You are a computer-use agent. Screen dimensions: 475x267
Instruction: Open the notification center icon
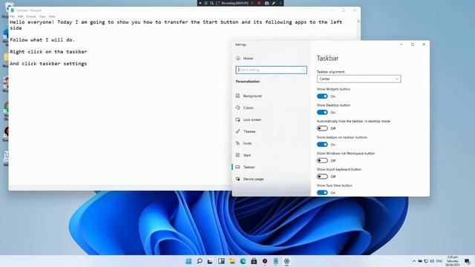[467, 261]
